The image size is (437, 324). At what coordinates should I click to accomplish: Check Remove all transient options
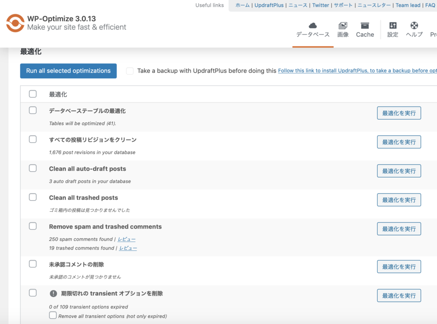coord(52,315)
